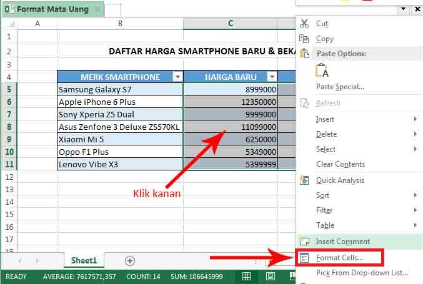Click price cell 6250000

click(x=231, y=139)
